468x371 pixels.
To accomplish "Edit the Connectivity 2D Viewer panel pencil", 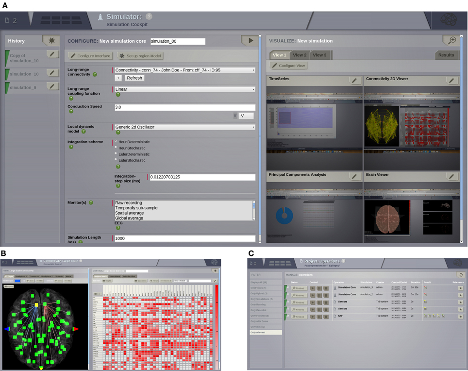I will click(451, 80).
